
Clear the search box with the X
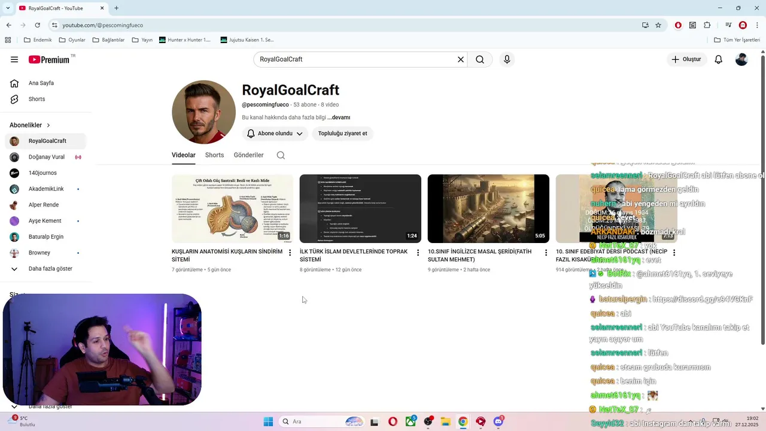pos(461,59)
